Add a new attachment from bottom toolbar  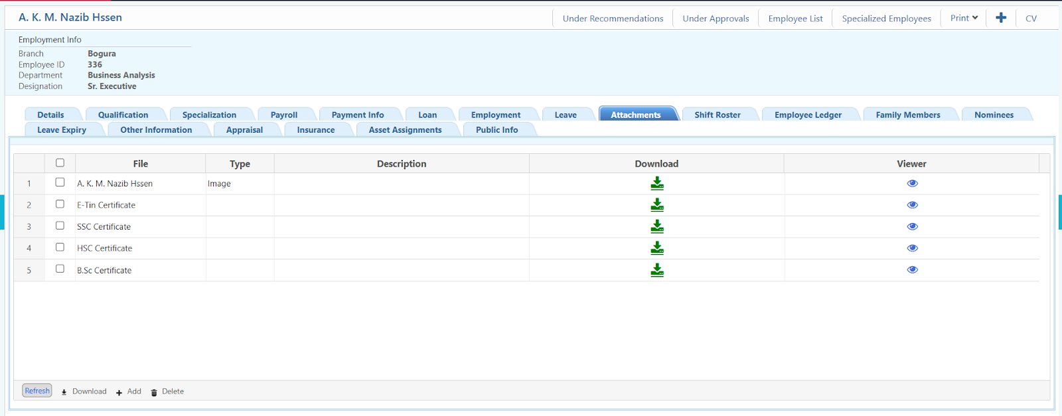pyautogui.click(x=129, y=391)
